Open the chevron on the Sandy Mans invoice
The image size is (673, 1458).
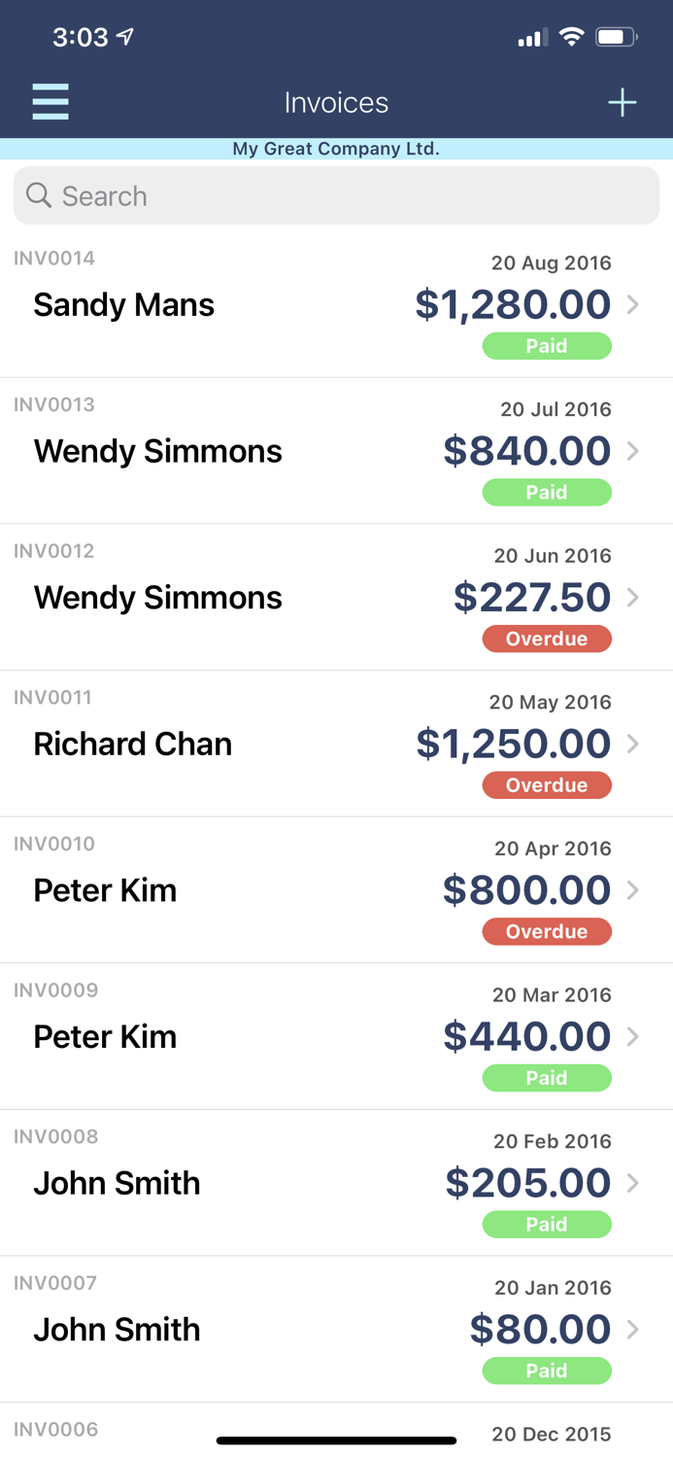point(635,304)
